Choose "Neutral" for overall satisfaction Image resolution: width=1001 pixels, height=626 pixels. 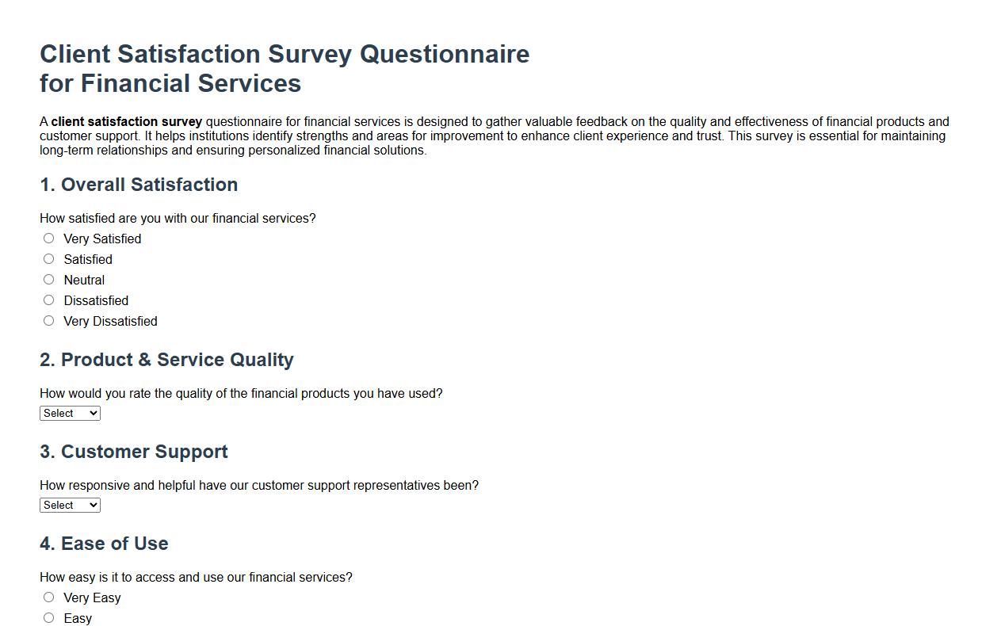(48, 279)
